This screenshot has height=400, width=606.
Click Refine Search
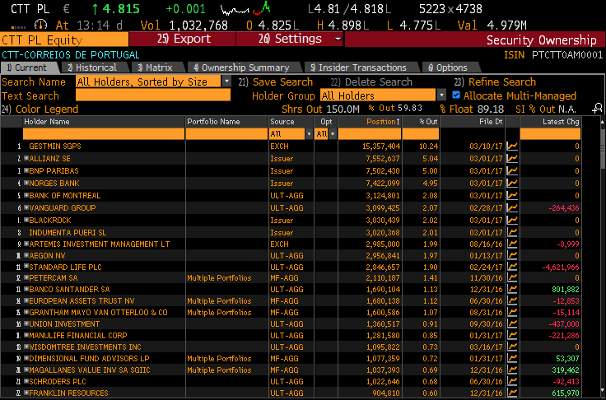[x=495, y=82]
